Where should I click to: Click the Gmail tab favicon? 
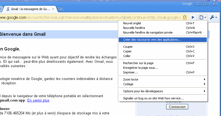tap(8, 9)
